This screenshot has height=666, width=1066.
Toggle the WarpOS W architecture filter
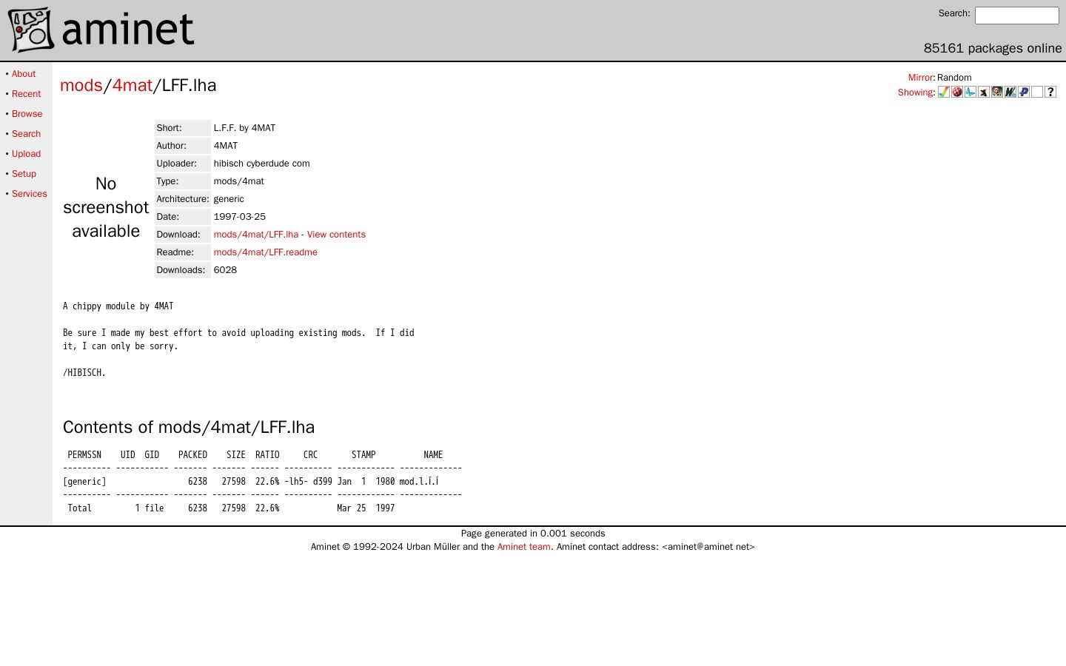(1010, 92)
